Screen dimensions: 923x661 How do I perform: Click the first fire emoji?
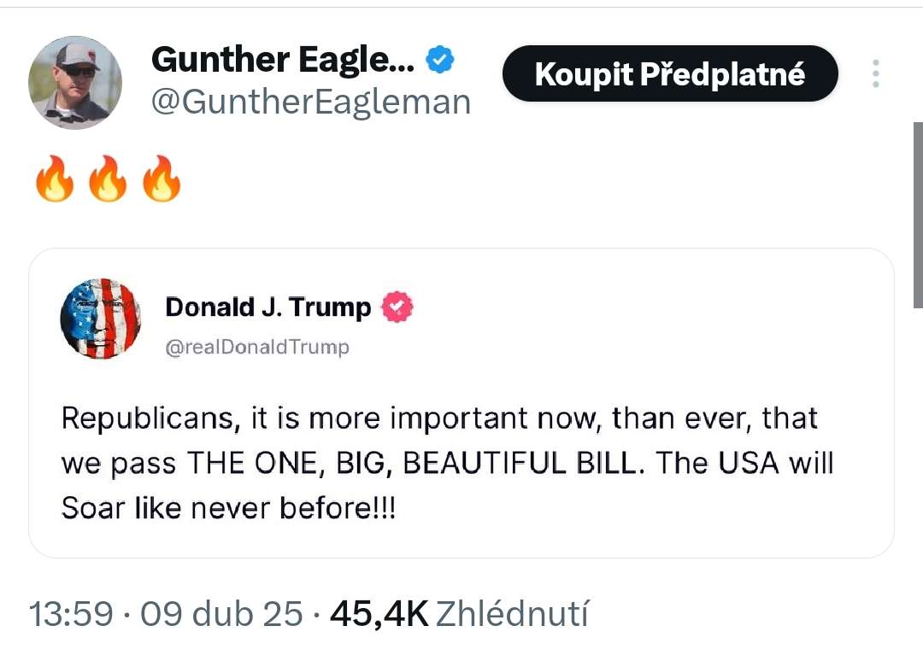pyautogui.click(x=55, y=179)
